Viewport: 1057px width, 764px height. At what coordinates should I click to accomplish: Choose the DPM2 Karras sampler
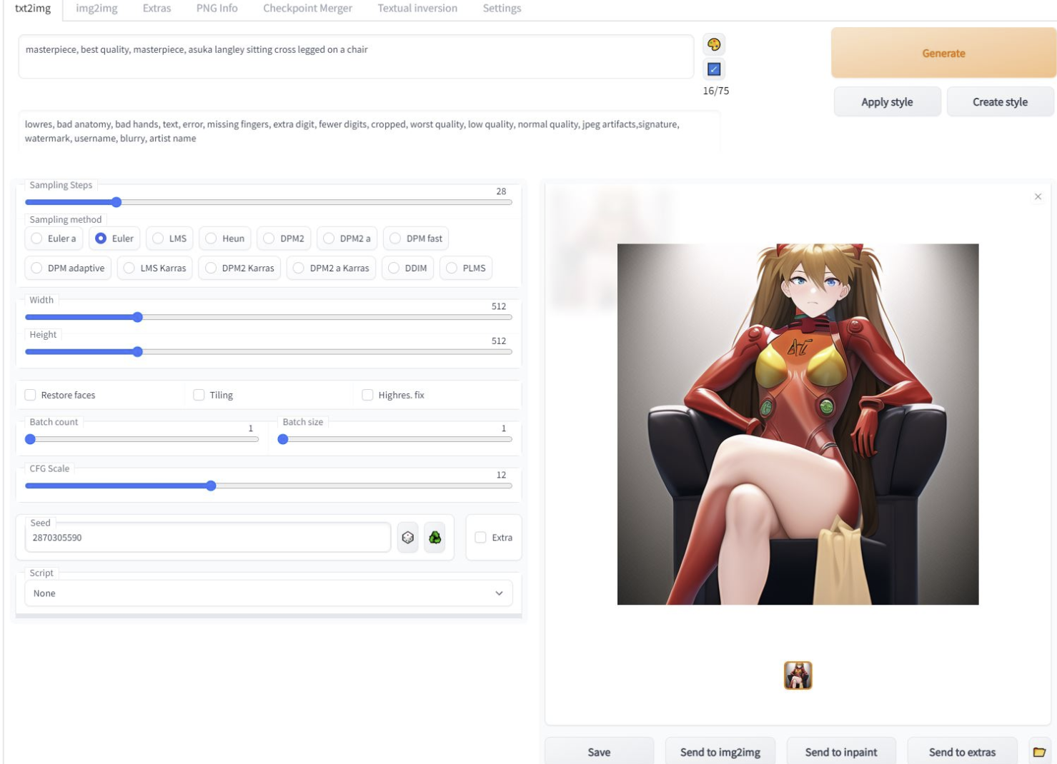(239, 268)
